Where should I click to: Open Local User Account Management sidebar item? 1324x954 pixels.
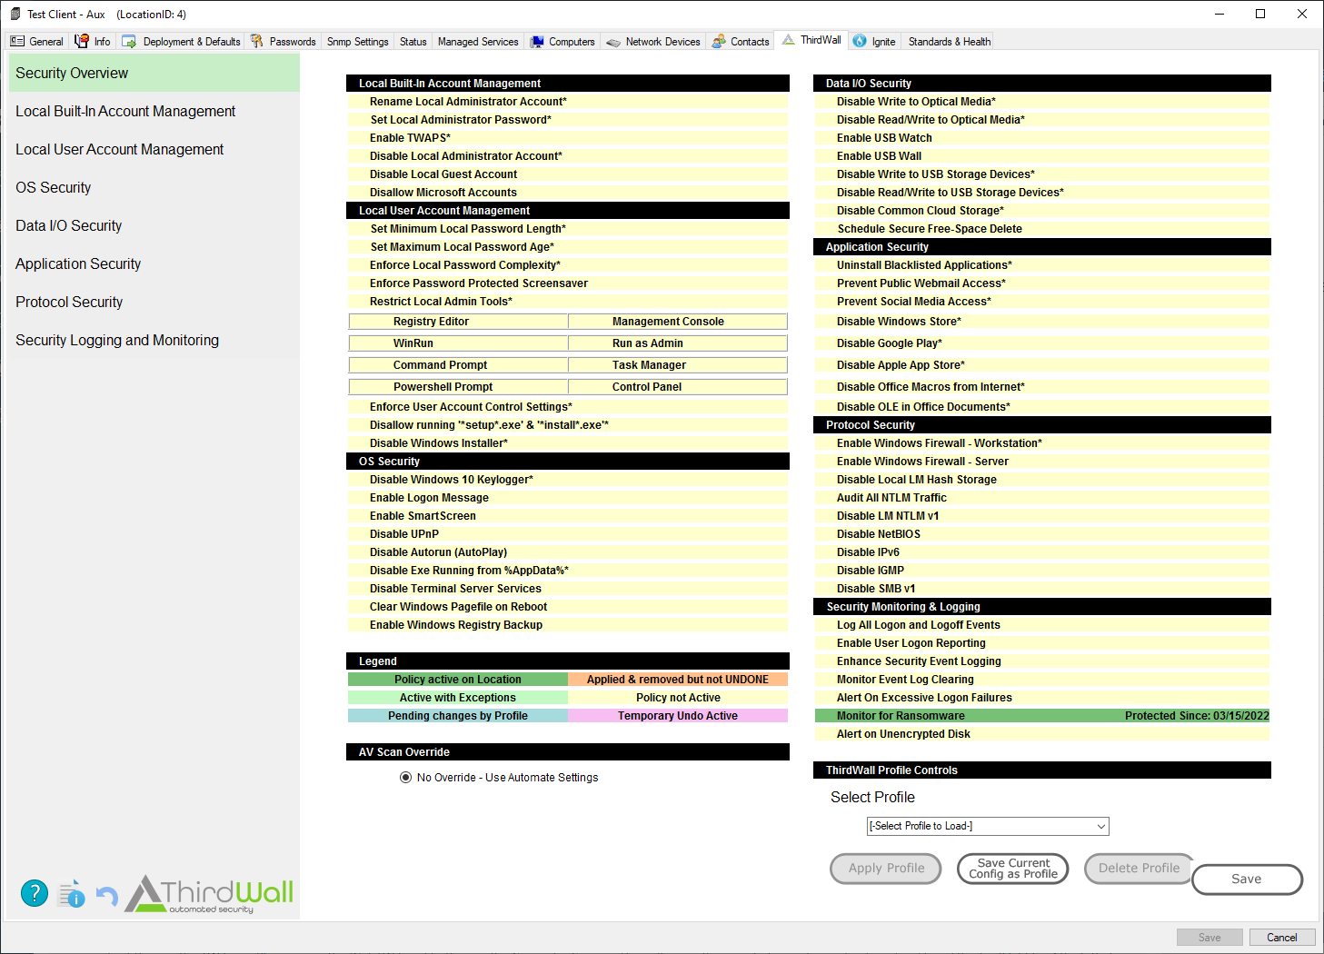click(x=154, y=149)
